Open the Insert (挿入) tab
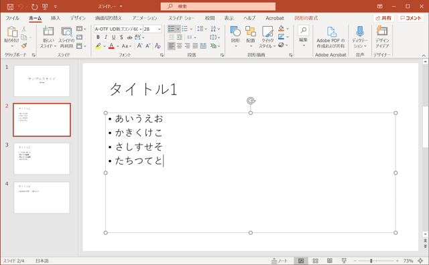 (x=56, y=18)
